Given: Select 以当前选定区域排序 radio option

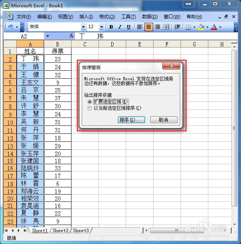Looking at the screenshot, I should point(89,108).
